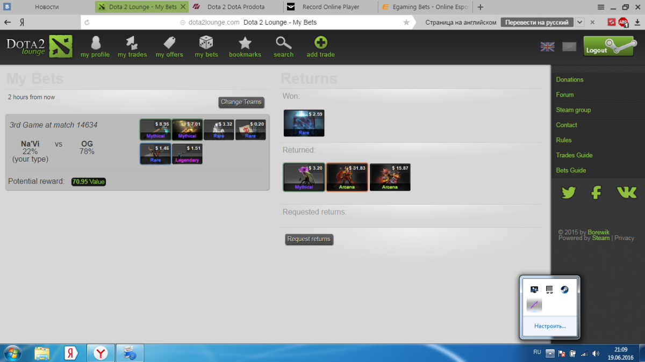Dismiss the translation bar
The width and height of the screenshot is (645, 362).
592,22
